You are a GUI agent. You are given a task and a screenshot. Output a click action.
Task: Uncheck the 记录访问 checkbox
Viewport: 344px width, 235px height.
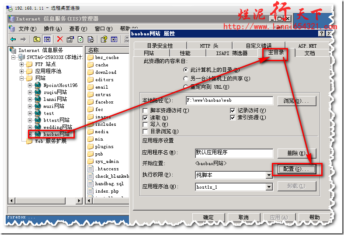coord(233,111)
